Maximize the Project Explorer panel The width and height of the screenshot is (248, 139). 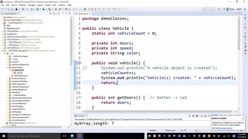(70, 14)
